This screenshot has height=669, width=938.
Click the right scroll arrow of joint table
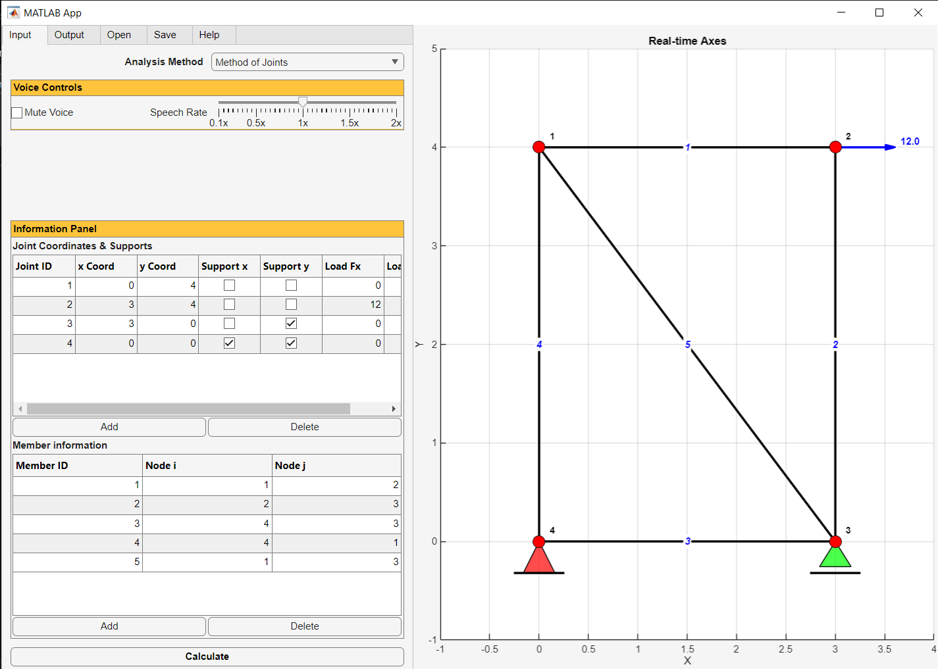(394, 409)
